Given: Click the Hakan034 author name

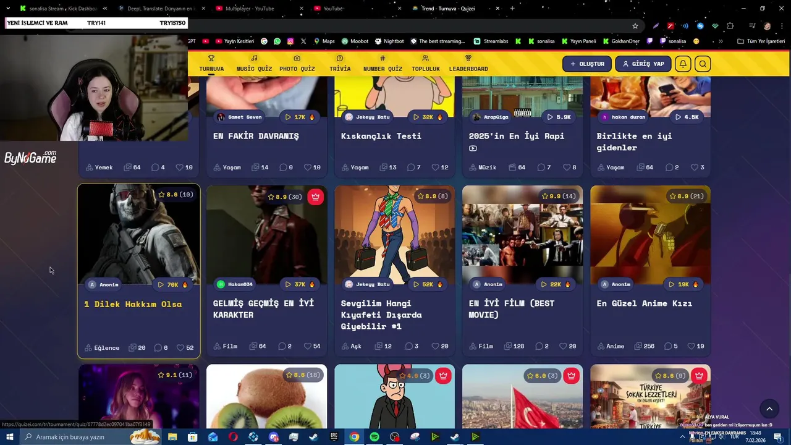Looking at the screenshot, I should (240, 284).
